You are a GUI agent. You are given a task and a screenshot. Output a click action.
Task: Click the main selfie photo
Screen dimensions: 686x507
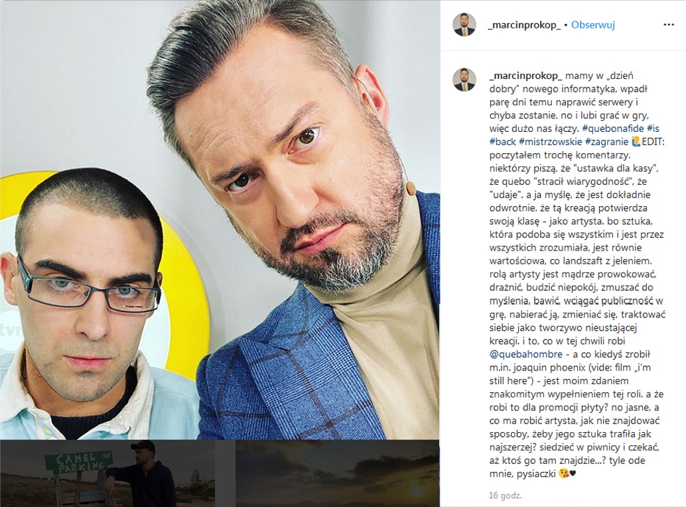pos(220,219)
